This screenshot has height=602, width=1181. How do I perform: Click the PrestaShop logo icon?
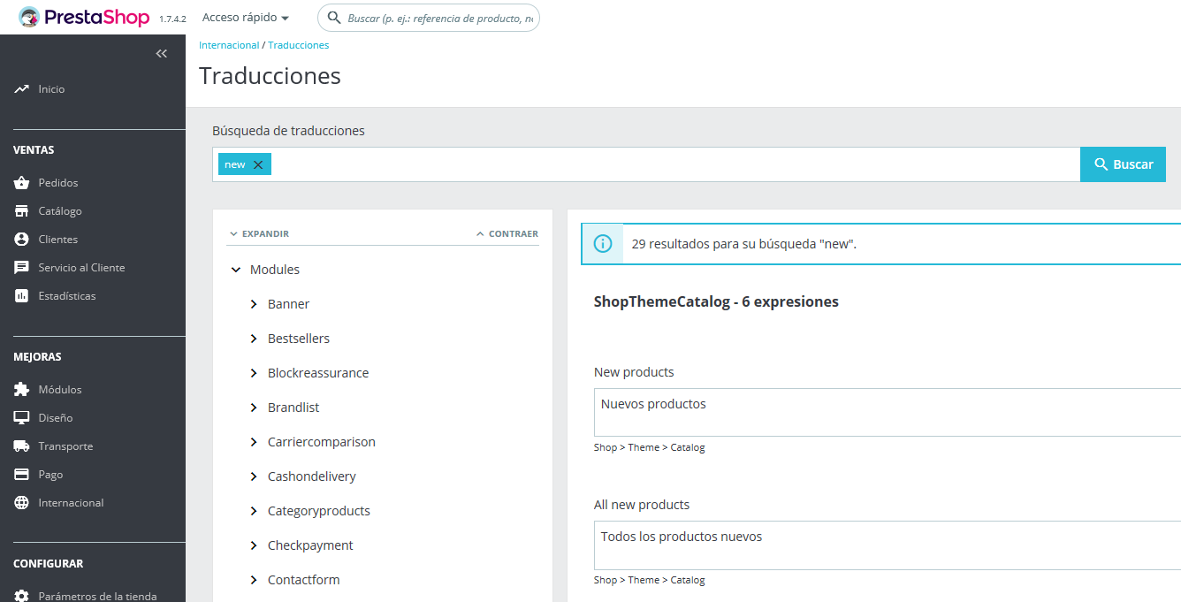click(29, 17)
